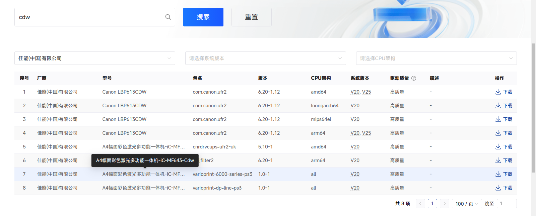
Task: Click the truncated model name in row 8
Action: click(144, 188)
